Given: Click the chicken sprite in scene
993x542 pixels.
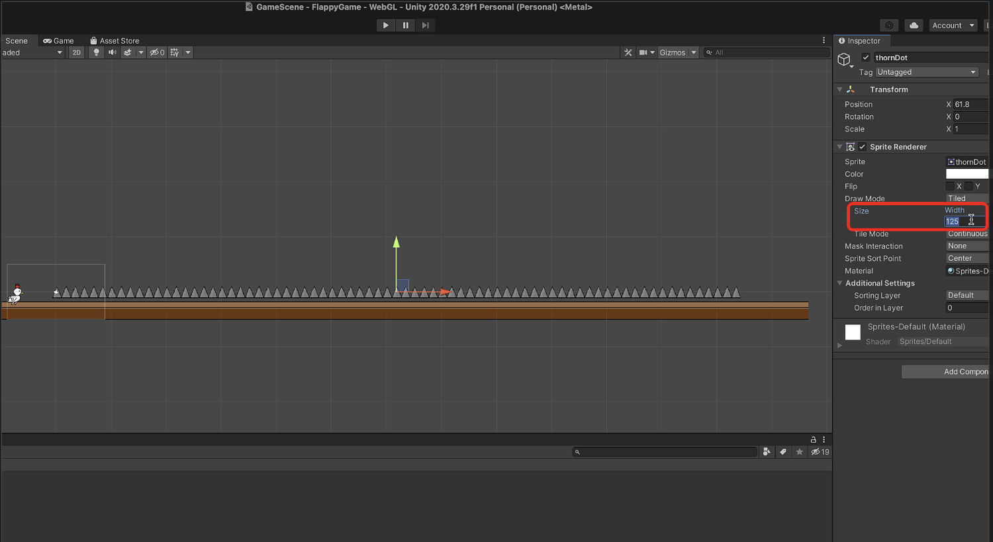Looking at the screenshot, I should [x=15, y=294].
